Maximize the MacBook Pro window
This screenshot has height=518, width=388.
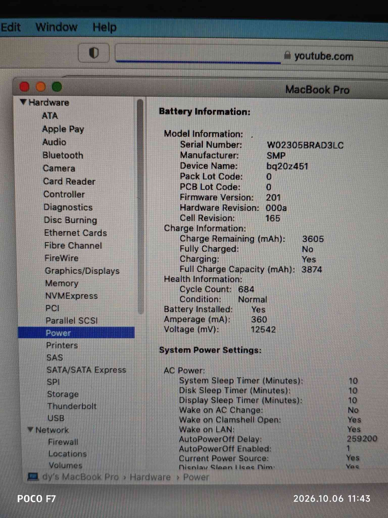tap(57, 87)
